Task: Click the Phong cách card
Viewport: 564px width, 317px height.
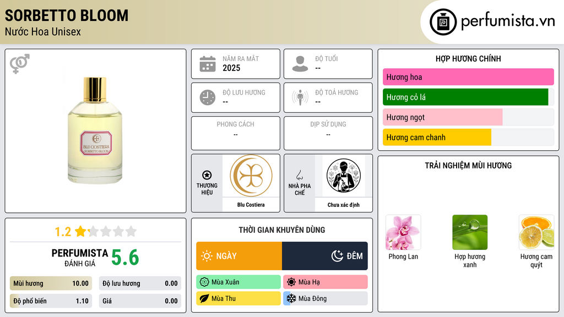Action: pyautogui.click(x=236, y=133)
